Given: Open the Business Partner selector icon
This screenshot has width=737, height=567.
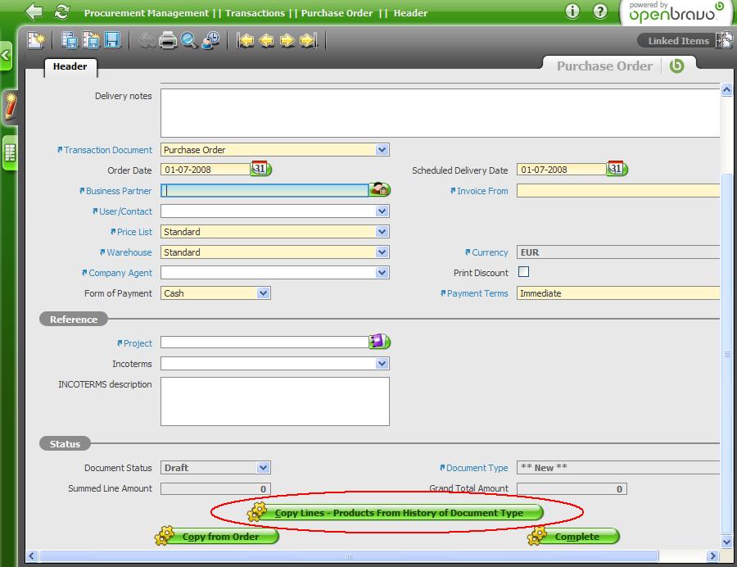Looking at the screenshot, I should tap(379, 190).
